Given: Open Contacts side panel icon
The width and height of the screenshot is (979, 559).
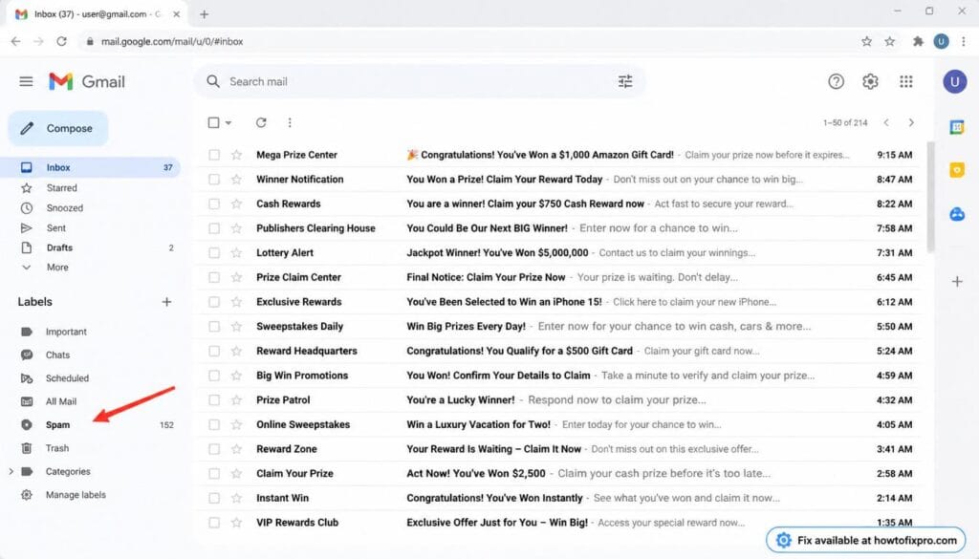Looking at the screenshot, I should [x=956, y=214].
